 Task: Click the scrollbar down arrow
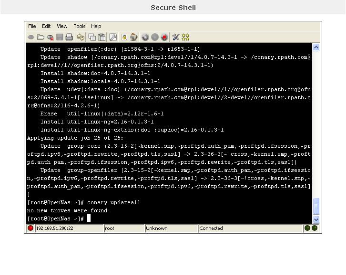[316, 219]
